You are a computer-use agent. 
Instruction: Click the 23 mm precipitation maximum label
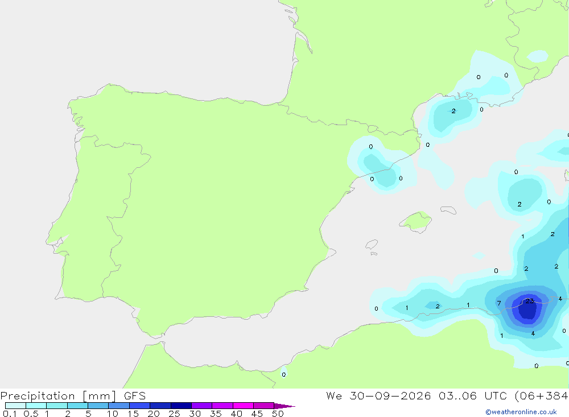pyautogui.click(x=529, y=301)
